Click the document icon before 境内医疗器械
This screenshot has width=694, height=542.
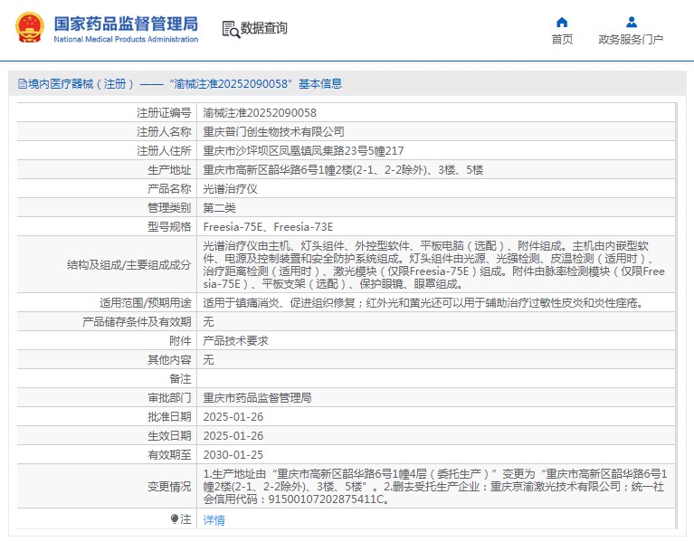pos(22,84)
